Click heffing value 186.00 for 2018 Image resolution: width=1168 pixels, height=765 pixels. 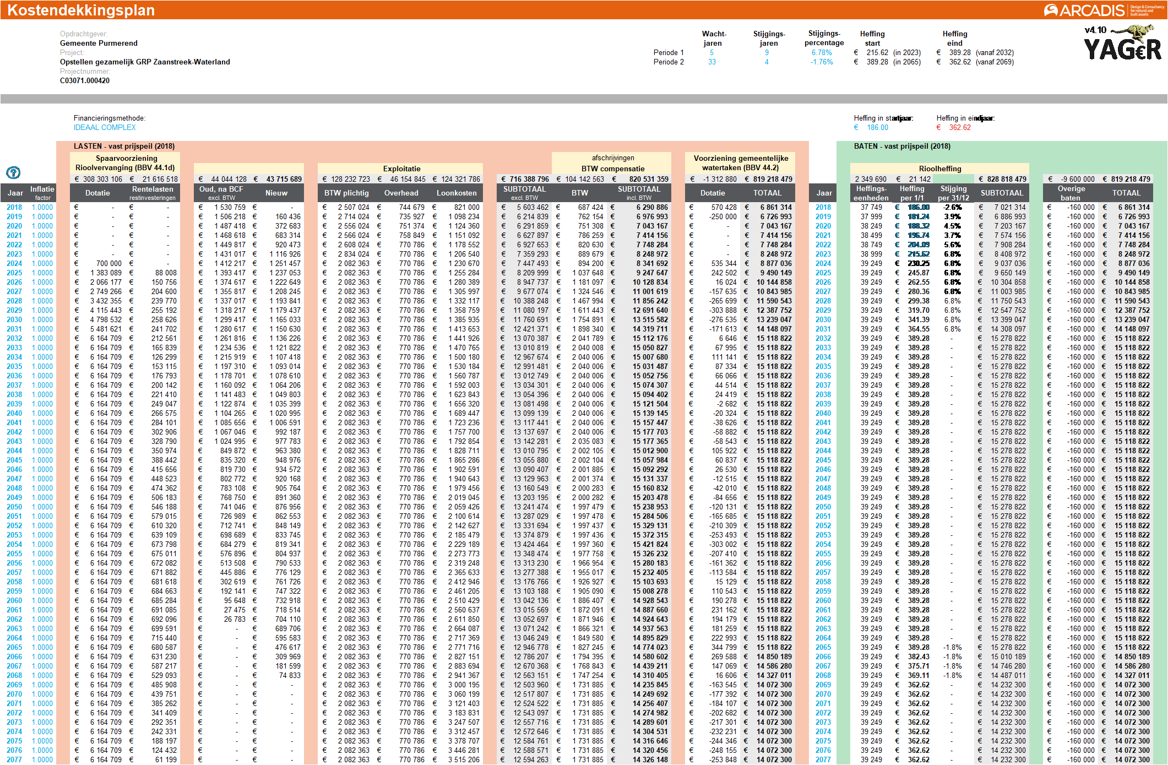pos(919,207)
